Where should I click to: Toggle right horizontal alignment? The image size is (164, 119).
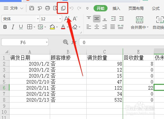pyautogui.click(x=105, y=27)
